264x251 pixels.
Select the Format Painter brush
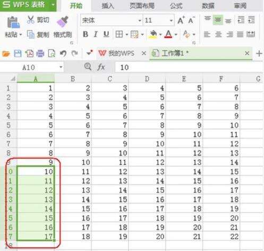coord(63,22)
